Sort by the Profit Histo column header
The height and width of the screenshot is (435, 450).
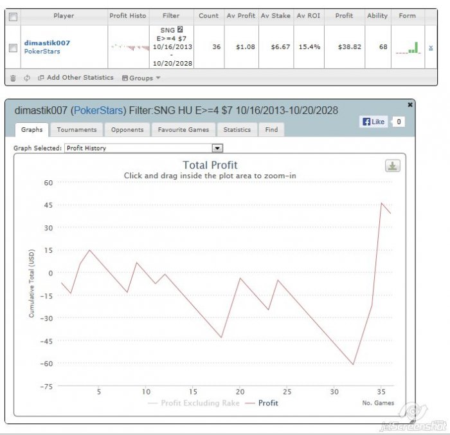tap(128, 16)
